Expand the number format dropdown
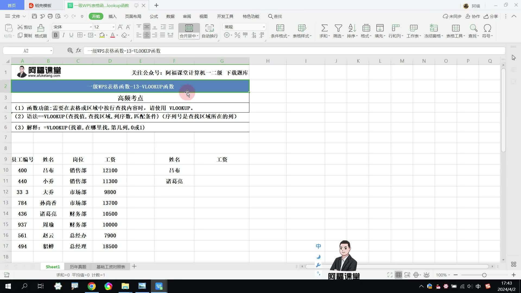This screenshot has height=293, width=521. point(263,27)
